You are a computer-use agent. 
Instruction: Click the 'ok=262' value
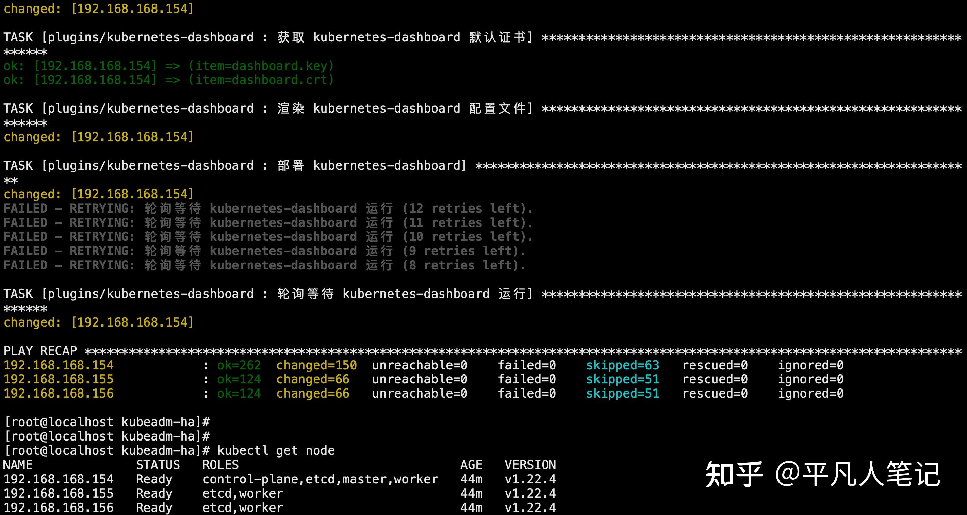(x=239, y=365)
